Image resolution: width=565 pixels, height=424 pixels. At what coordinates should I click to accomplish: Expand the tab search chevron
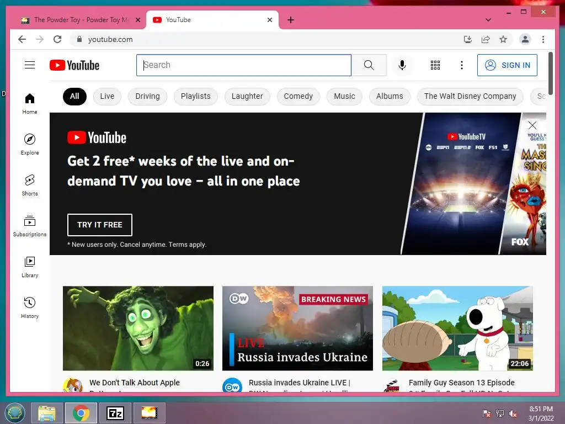click(x=488, y=20)
